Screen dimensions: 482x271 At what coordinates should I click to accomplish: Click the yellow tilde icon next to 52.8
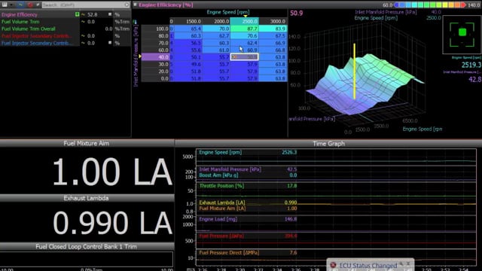tap(83, 14)
